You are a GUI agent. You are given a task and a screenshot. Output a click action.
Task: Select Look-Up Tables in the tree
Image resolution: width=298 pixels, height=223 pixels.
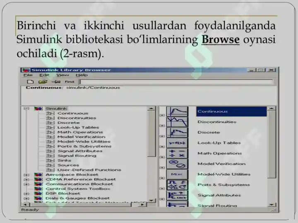coord(78,128)
